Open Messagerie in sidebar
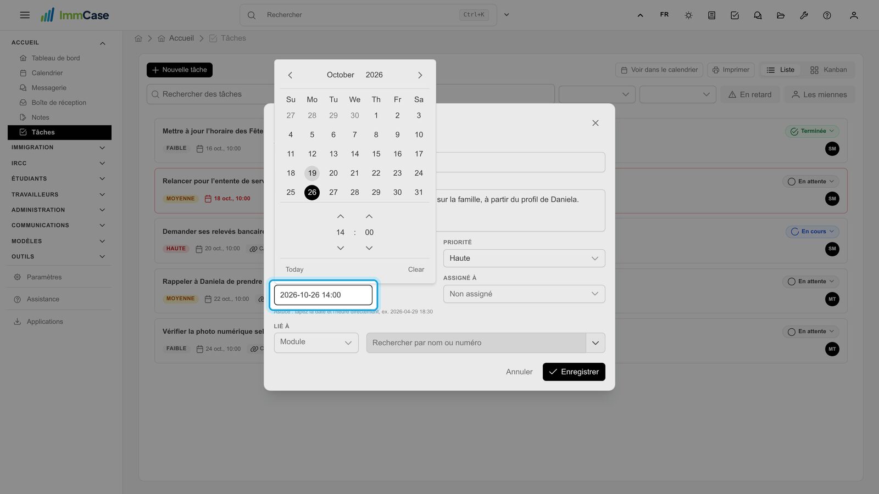This screenshot has width=879, height=494. 49,88
